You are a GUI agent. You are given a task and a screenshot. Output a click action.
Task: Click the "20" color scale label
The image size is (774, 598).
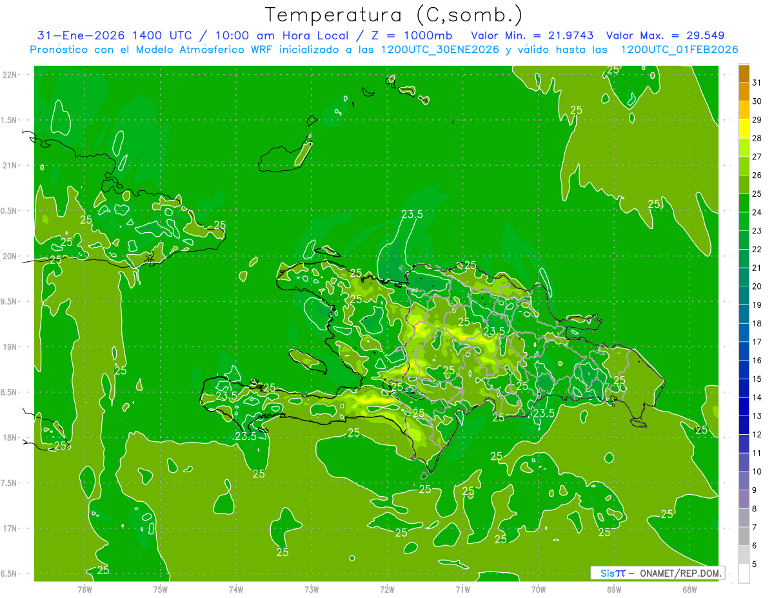coord(757,286)
